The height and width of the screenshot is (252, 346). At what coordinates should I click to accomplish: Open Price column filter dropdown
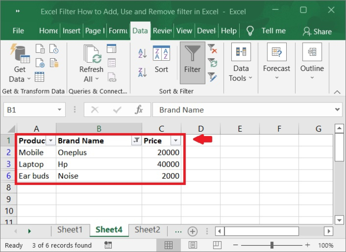(175, 141)
